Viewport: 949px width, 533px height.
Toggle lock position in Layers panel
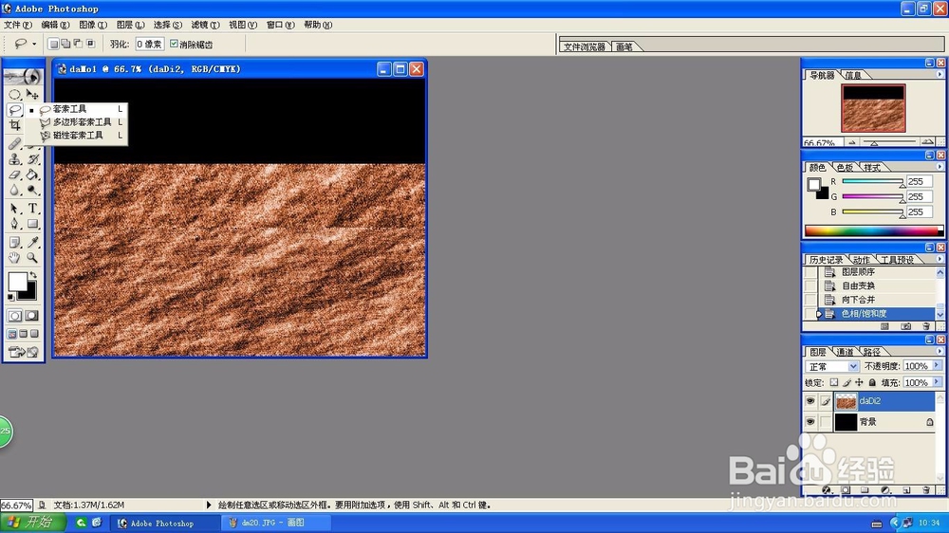pos(859,382)
